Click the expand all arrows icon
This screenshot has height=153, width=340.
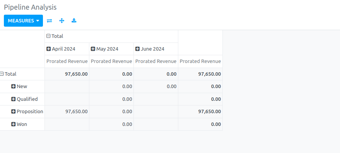click(62, 20)
